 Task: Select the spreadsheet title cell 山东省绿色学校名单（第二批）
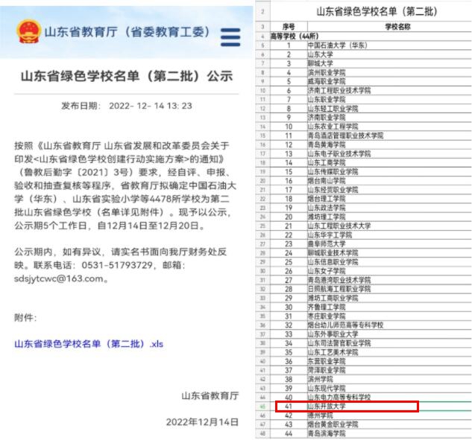click(371, 11)
